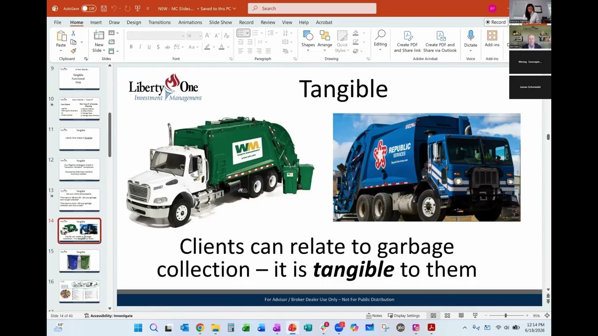Center-align text in Paragraph group
Image resolution: width=598 pixels, height=336 pixels.
point(249,50)
